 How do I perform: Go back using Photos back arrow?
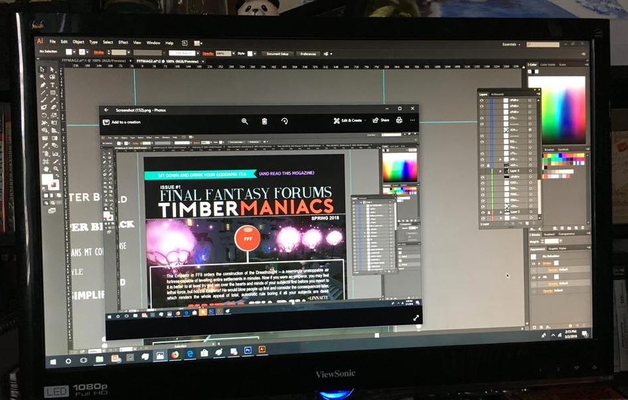[105, 110]
